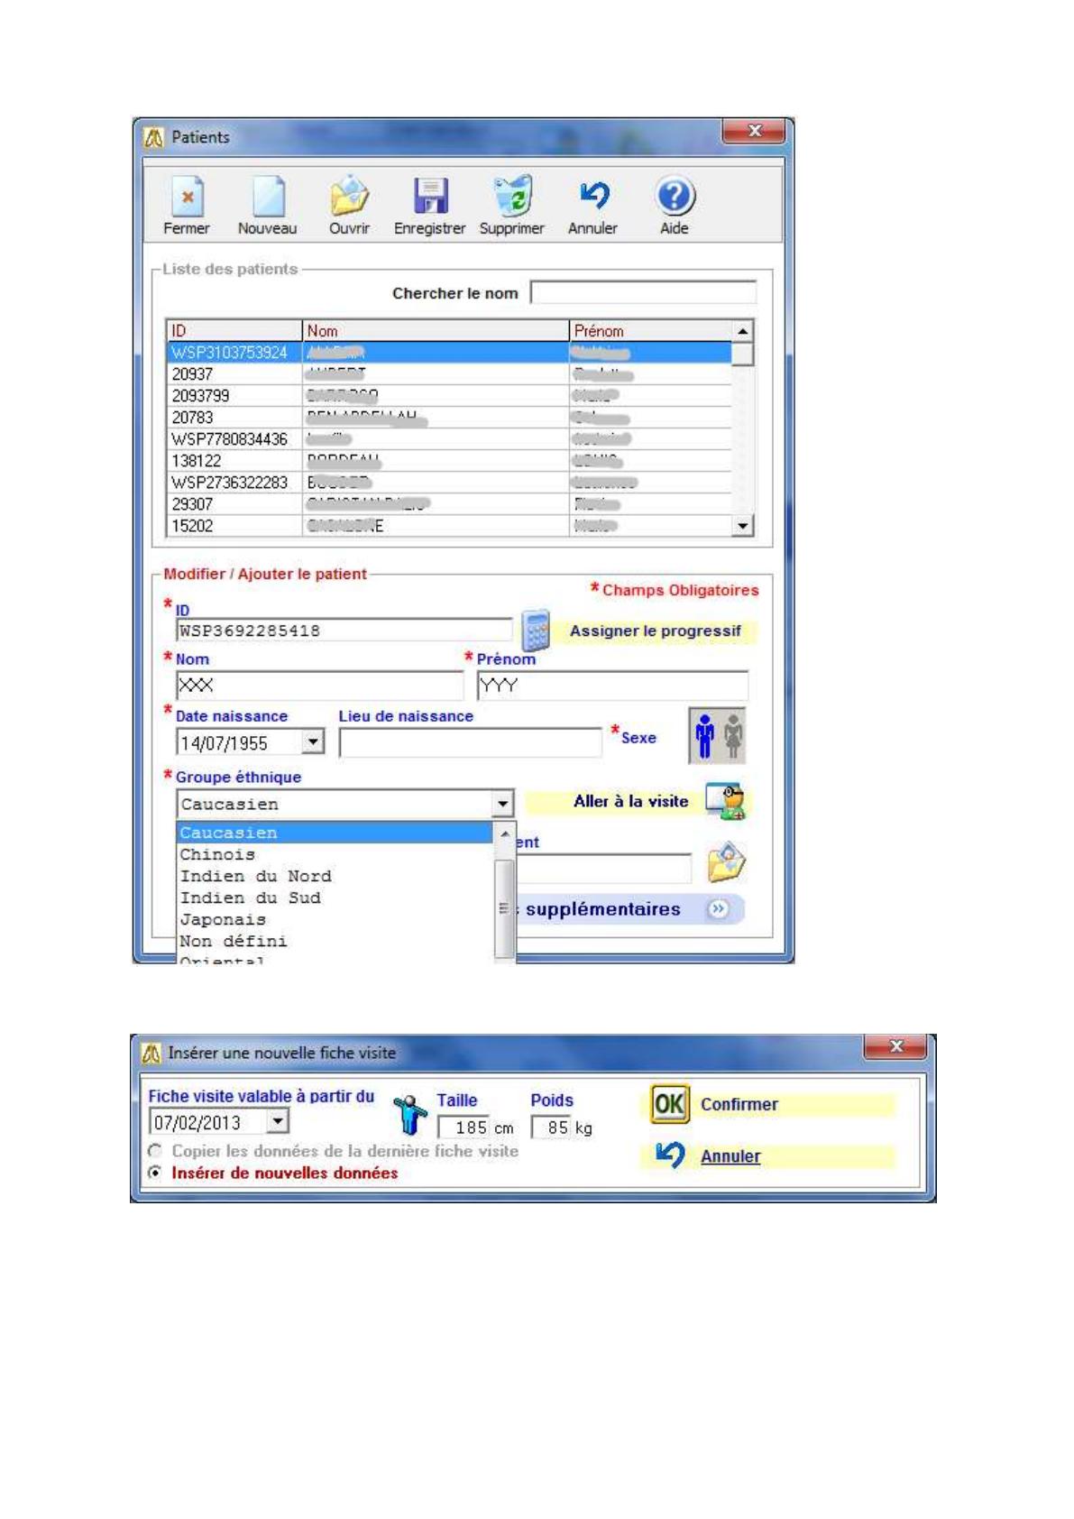Screen dimensions: 1074x1519
Task: Click the Aide help icon
Action: pyautogui.click(x=675, y=198)
